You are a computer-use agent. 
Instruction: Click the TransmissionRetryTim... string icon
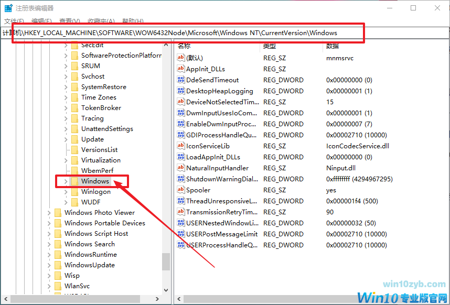[x=181, y=212]
